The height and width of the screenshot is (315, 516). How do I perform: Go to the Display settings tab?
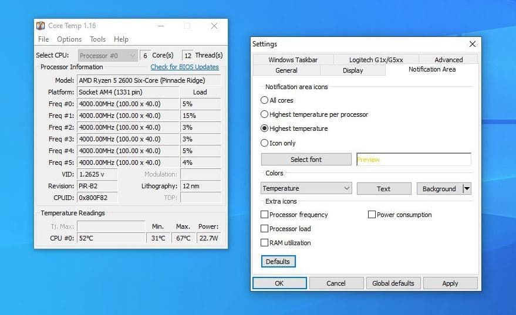353,70
